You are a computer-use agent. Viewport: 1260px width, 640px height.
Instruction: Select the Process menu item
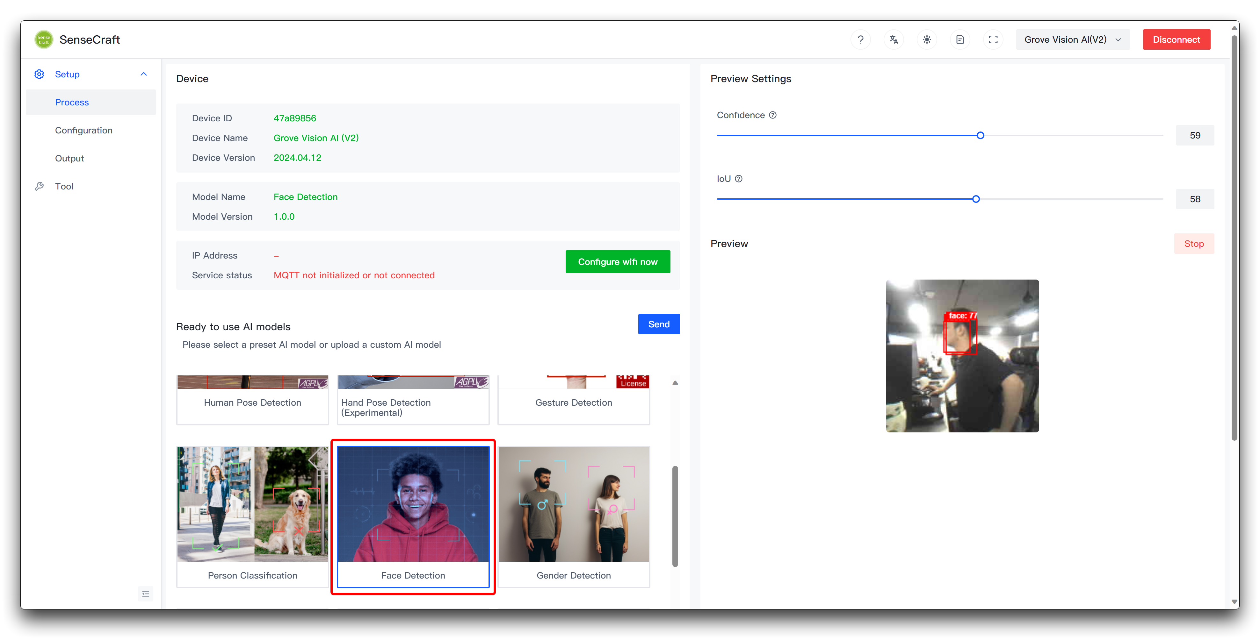click(x=91, y=102)
